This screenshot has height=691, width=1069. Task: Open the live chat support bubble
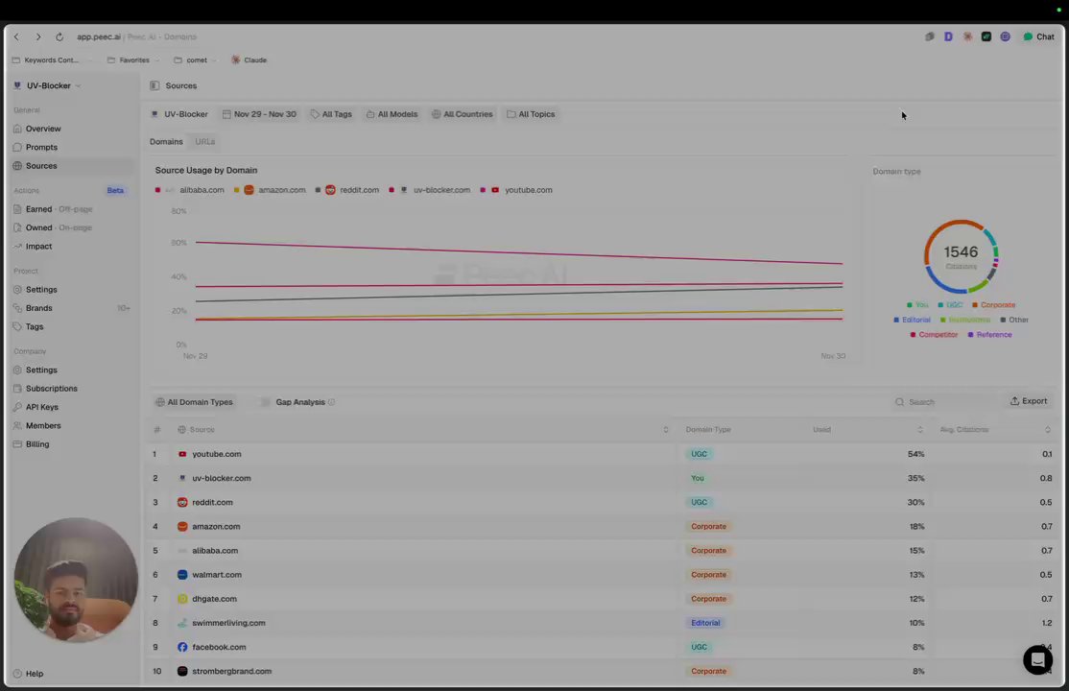[x=1037, y=660]
